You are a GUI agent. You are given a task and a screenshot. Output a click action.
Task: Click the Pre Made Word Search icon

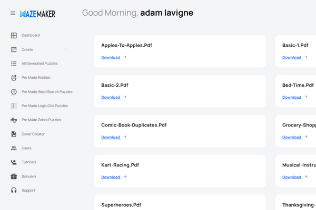click(14, 92)
